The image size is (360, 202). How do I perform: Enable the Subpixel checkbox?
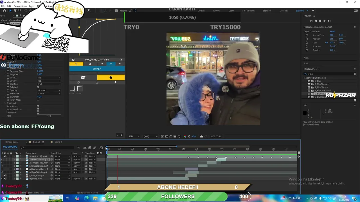click(x=38, y=87)
